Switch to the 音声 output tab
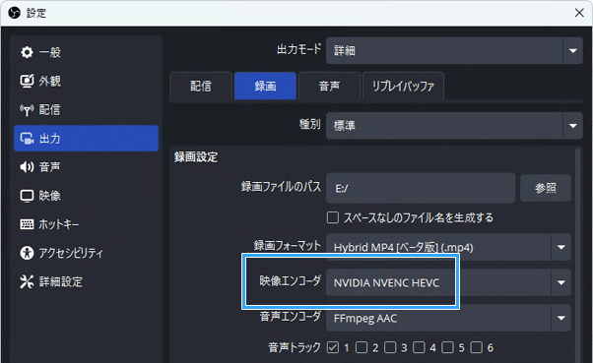593x363 pixels. [329, 87]
